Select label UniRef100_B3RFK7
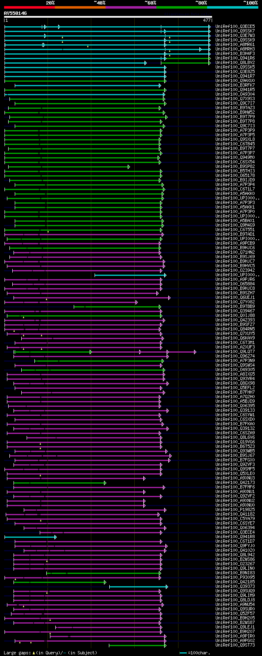This screenshot has height=656, width=262. pyautogui.click(x=235, y=85)
